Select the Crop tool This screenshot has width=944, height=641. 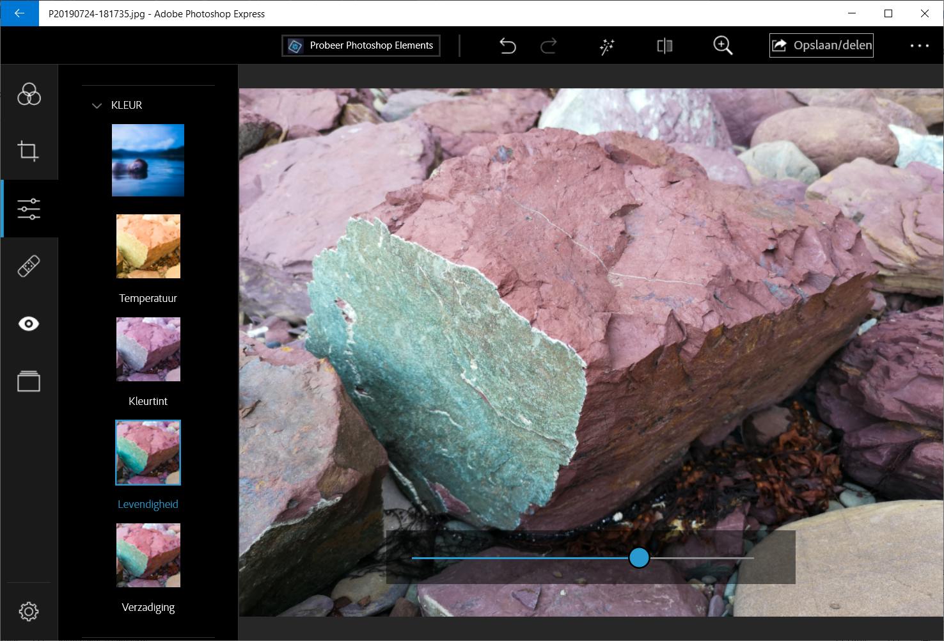point(29,151)
